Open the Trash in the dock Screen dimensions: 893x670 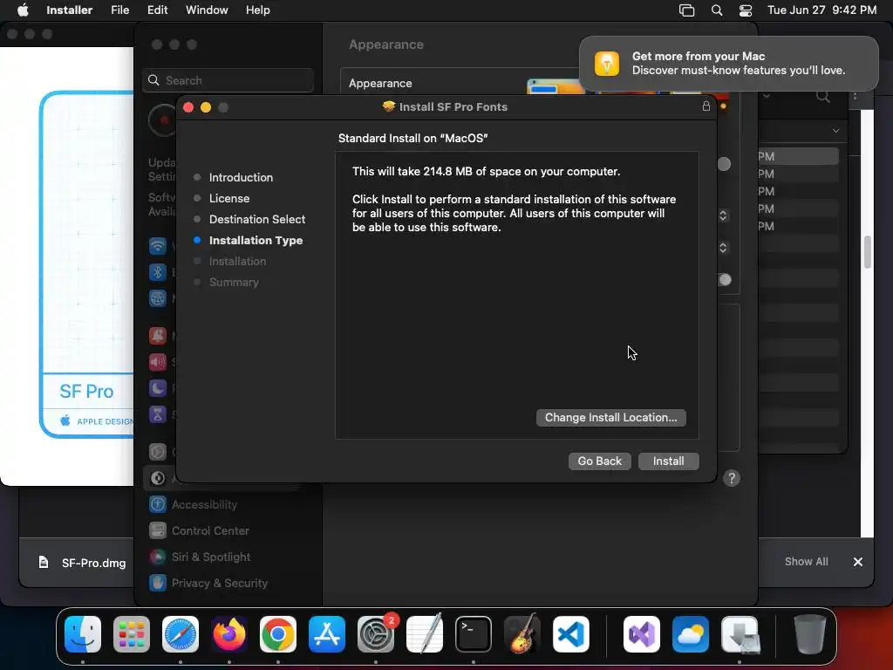point(810,634)
